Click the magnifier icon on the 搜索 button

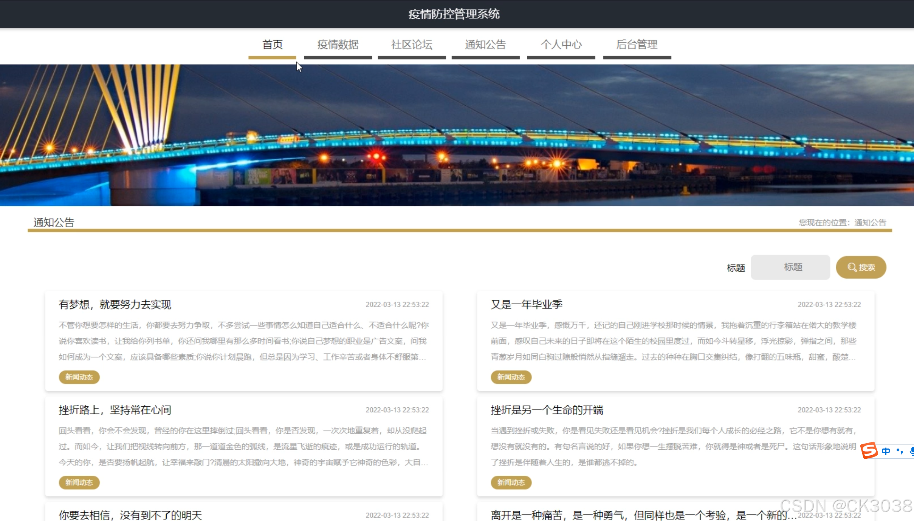click(x=852, y=267)
